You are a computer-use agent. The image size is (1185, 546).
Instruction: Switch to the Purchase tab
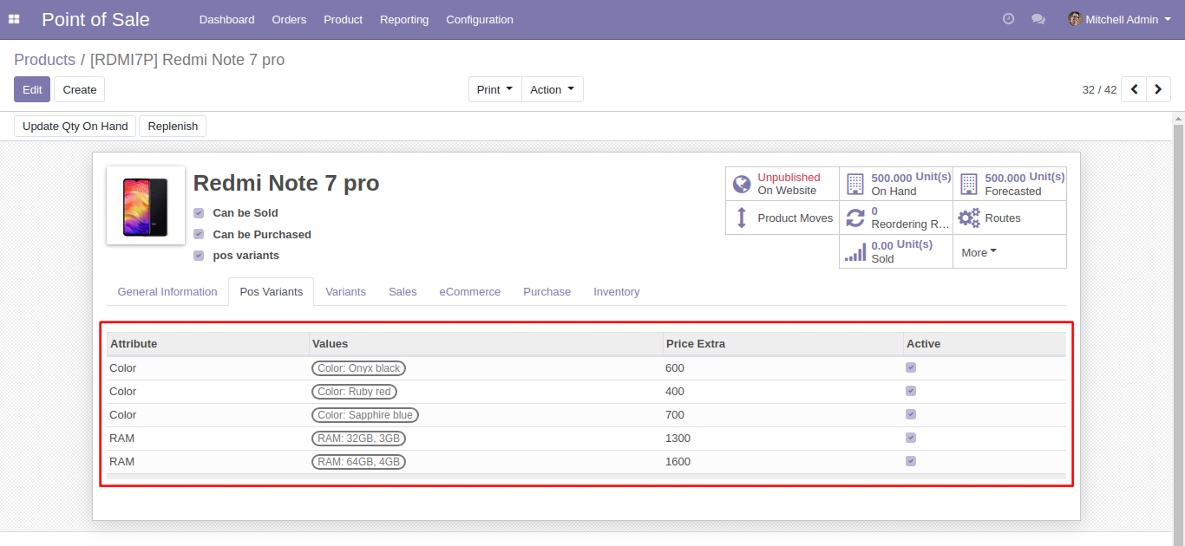[547, 292]
